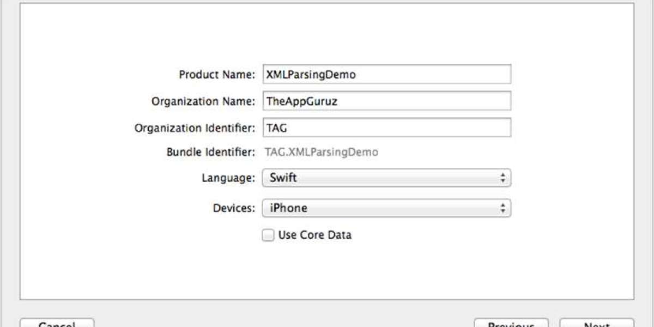654x327 pixels.
Task: Click the Language popup's up-down arrows
Action: click(502, 178)
